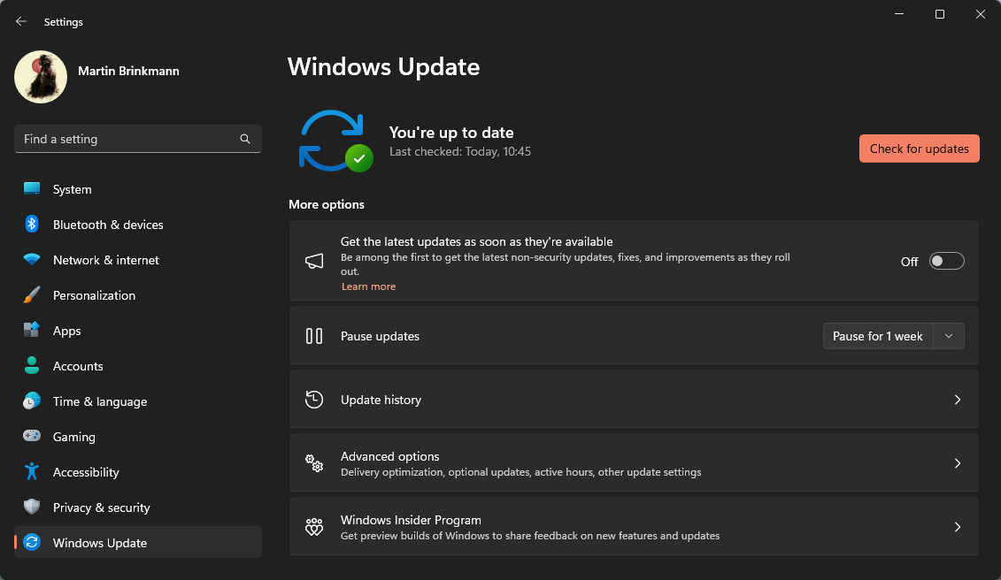The height and width of the screenshot is (580, 1001).
Task: Open Accessibility settings
Action: 138,472
